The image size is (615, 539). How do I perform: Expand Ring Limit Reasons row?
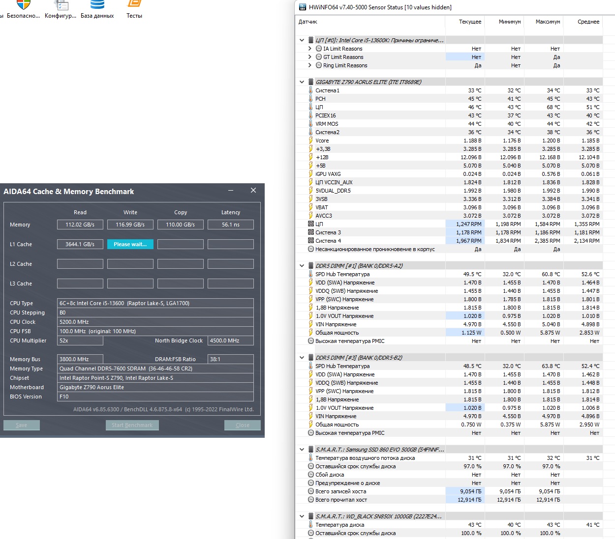309,65
